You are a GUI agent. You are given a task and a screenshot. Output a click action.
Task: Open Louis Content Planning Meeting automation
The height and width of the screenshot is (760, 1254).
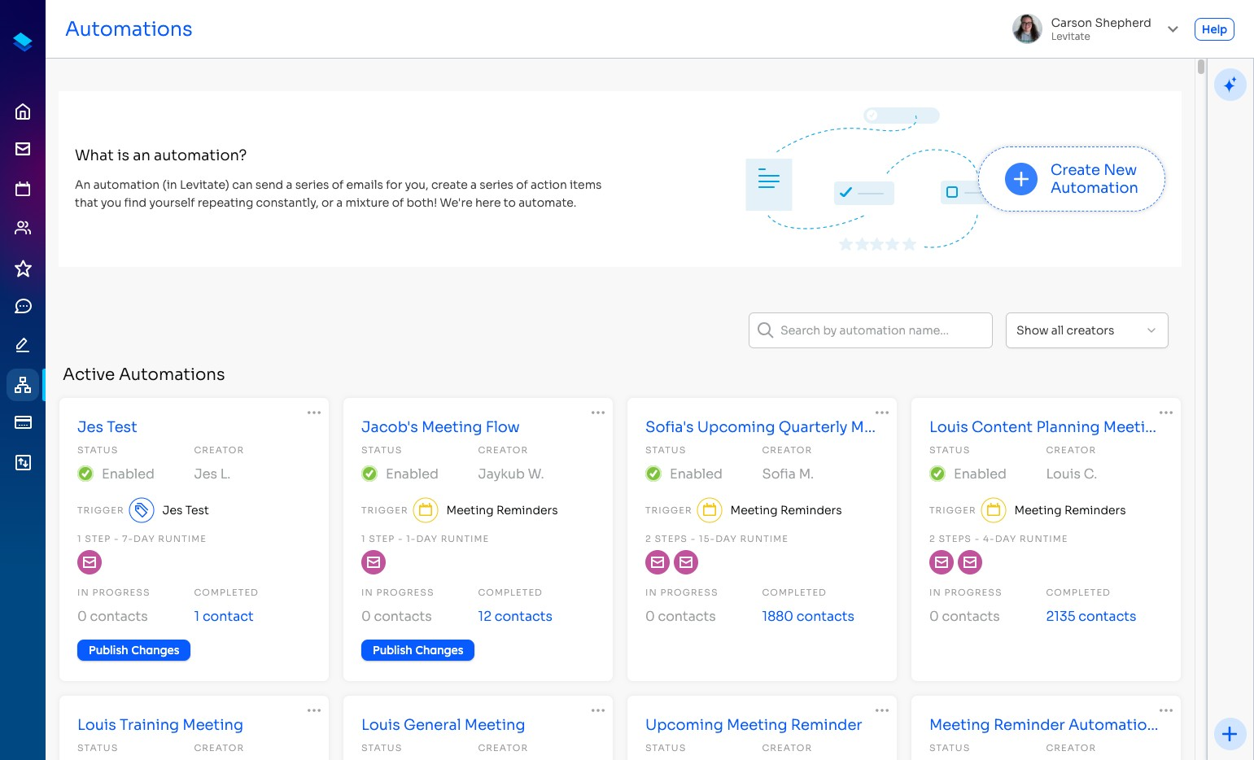pyautogui.click(x=1042, y=427)
